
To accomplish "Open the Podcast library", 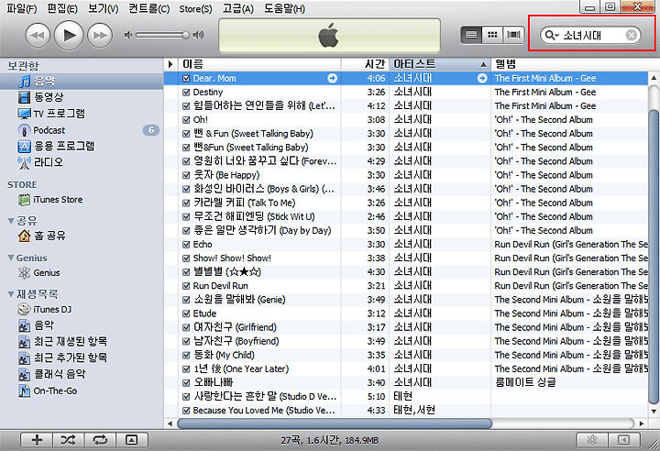I will [82, 130].
